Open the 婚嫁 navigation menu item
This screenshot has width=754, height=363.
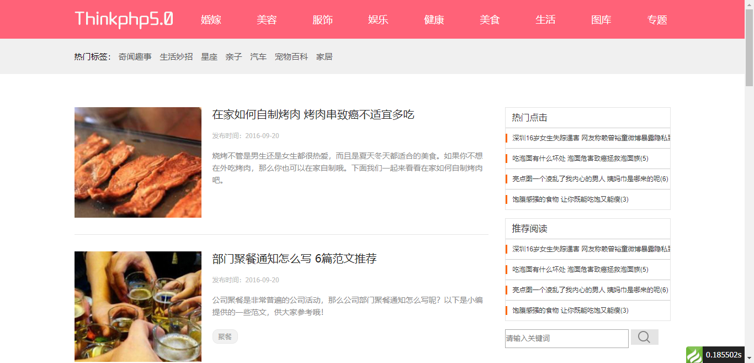click(x=211, y=20)
